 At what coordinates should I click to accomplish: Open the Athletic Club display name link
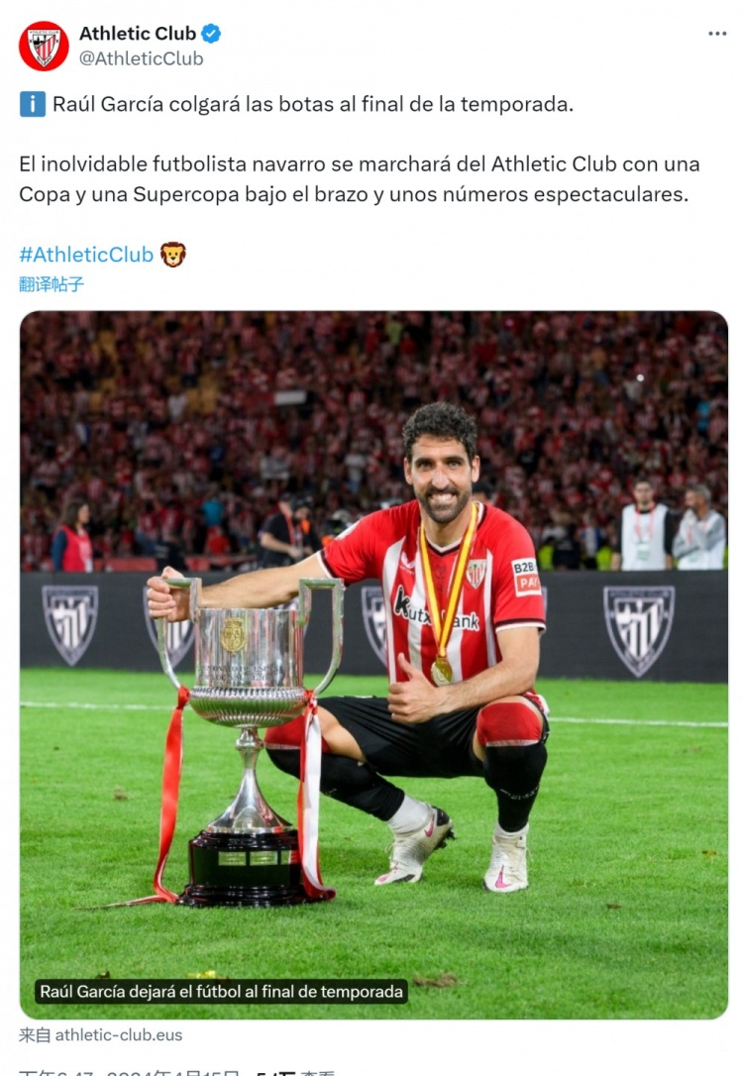pyautogui.click(x=138, y=33)
